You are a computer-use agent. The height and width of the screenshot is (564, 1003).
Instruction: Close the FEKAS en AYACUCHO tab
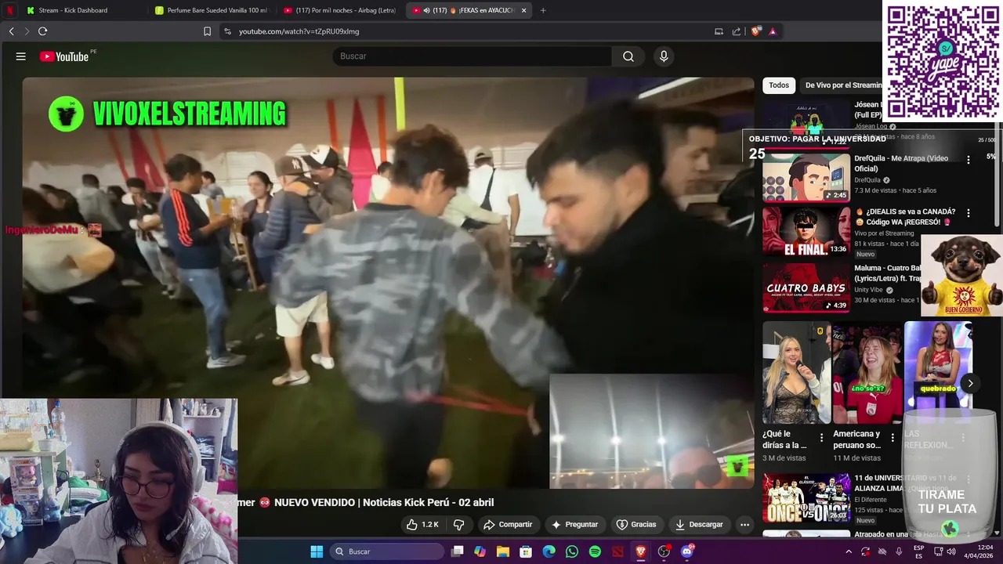[x=523, y=10]
